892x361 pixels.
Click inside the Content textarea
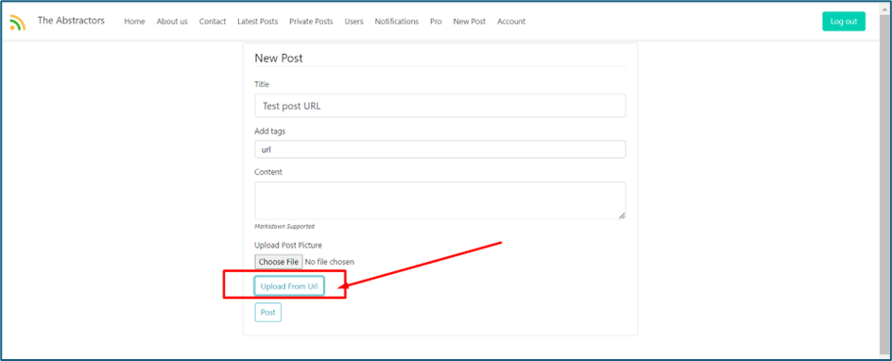tap(440, 200)
